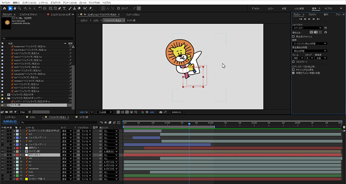
Task: Click the Home icon in toolbar
Action: [4, 8]
